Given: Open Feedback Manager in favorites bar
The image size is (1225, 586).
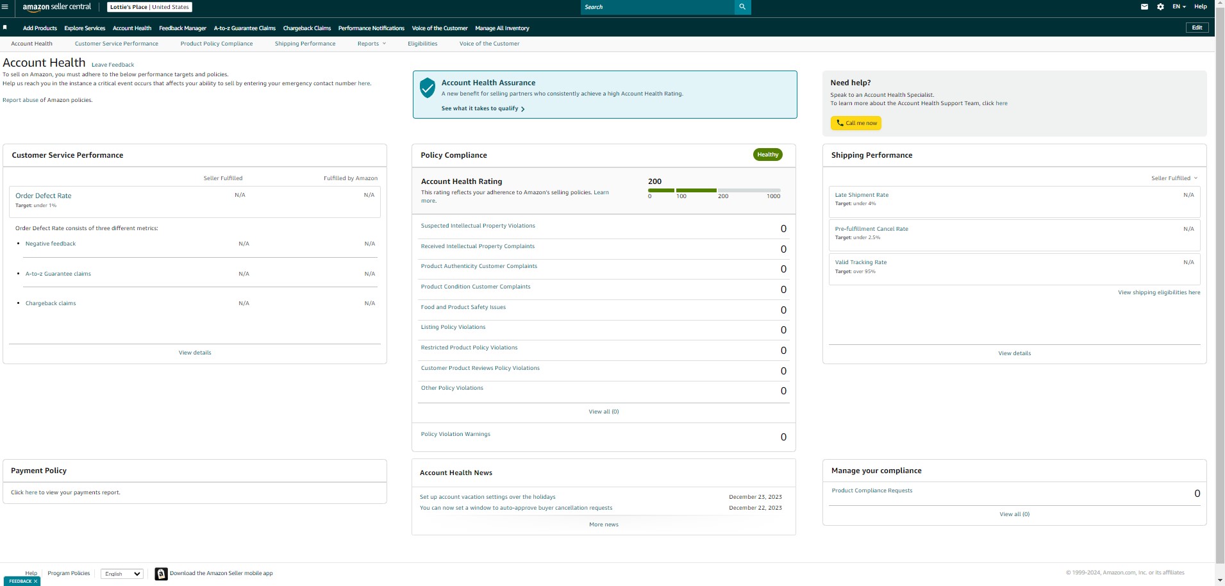Looking at the screenshot, I should point(183,28).
